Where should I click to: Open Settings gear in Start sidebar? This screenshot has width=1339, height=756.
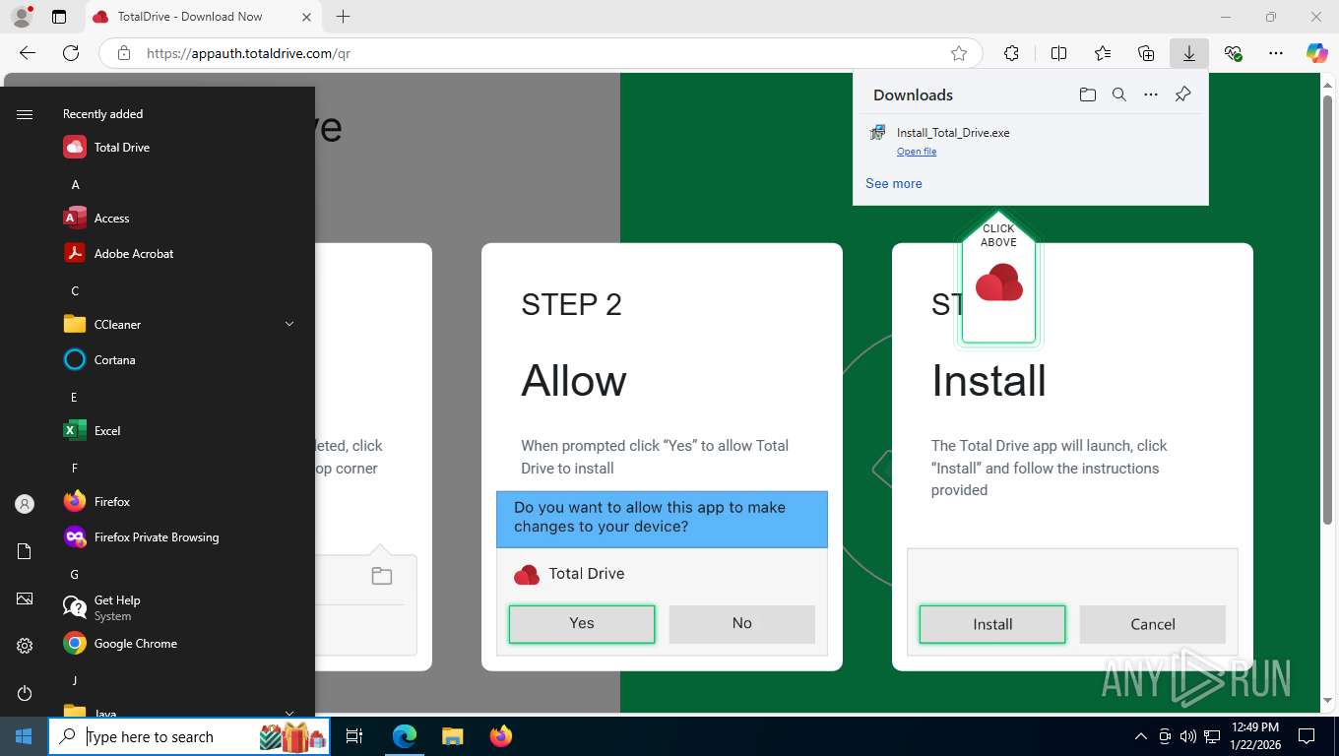[x=25, y=646]
